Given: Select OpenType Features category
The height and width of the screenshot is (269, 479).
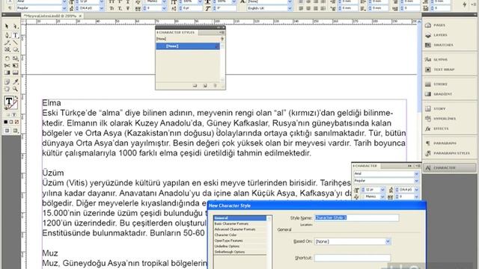Looking at the screenshot, I should click(240, 241).
